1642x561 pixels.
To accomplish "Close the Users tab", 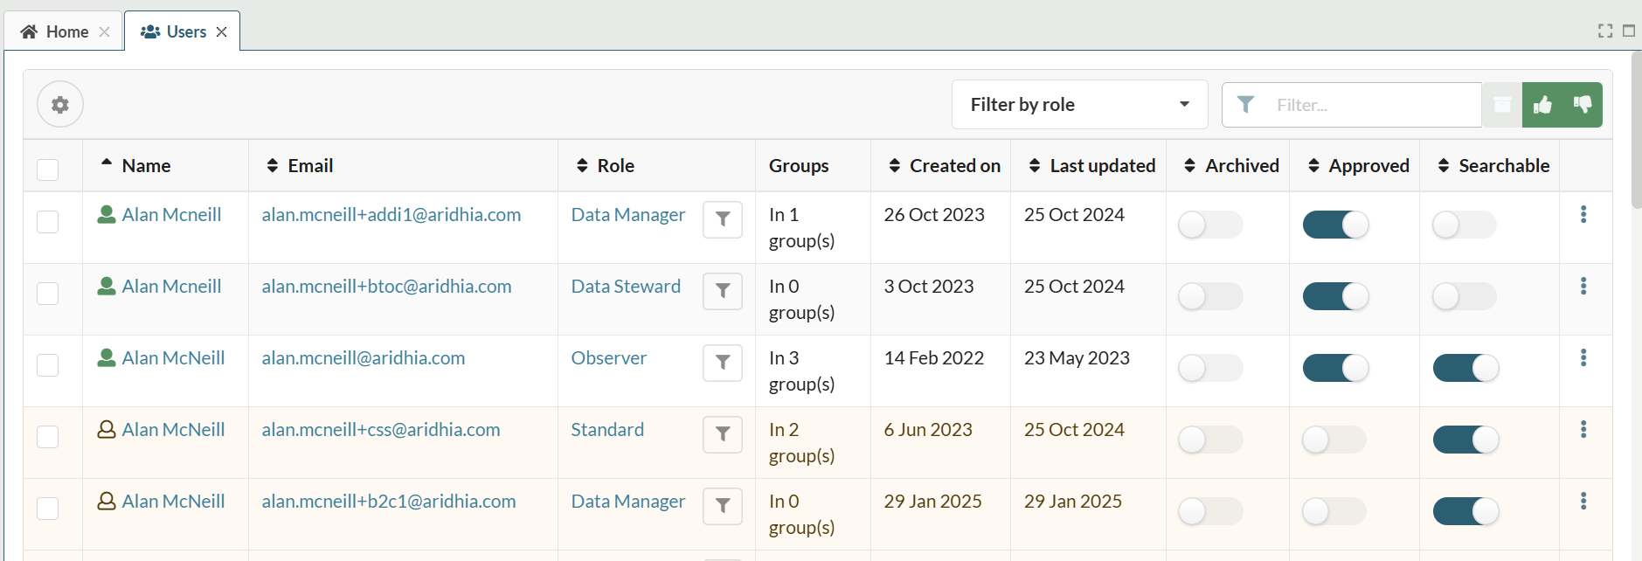I will (222, 32).
